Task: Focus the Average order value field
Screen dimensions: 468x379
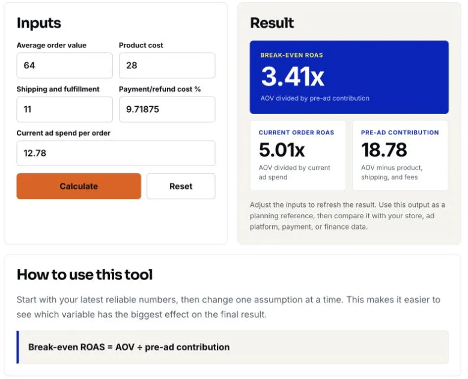Action: click(65, 65)
